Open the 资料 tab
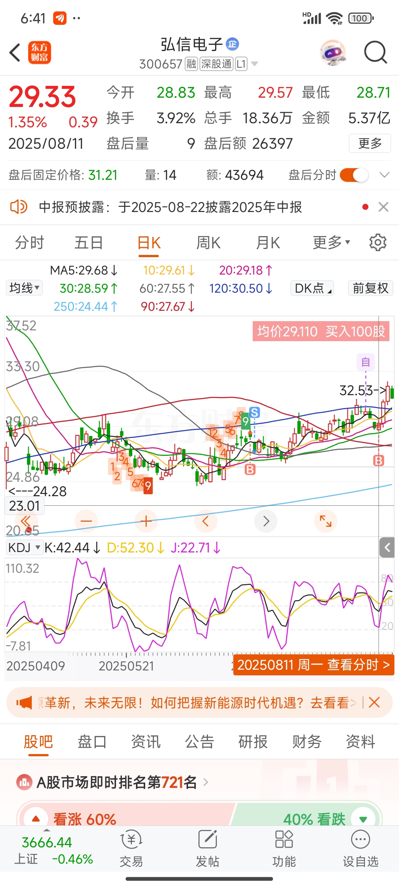This screenshot has width=399, height=888. pyautogui.click(x=361, y=741)
